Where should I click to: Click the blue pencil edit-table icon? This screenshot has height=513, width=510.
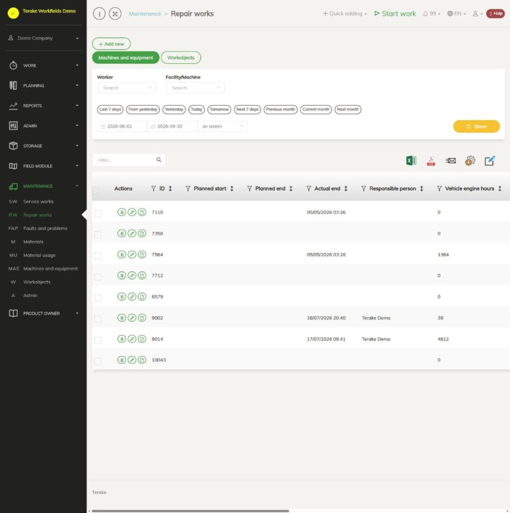490,161
